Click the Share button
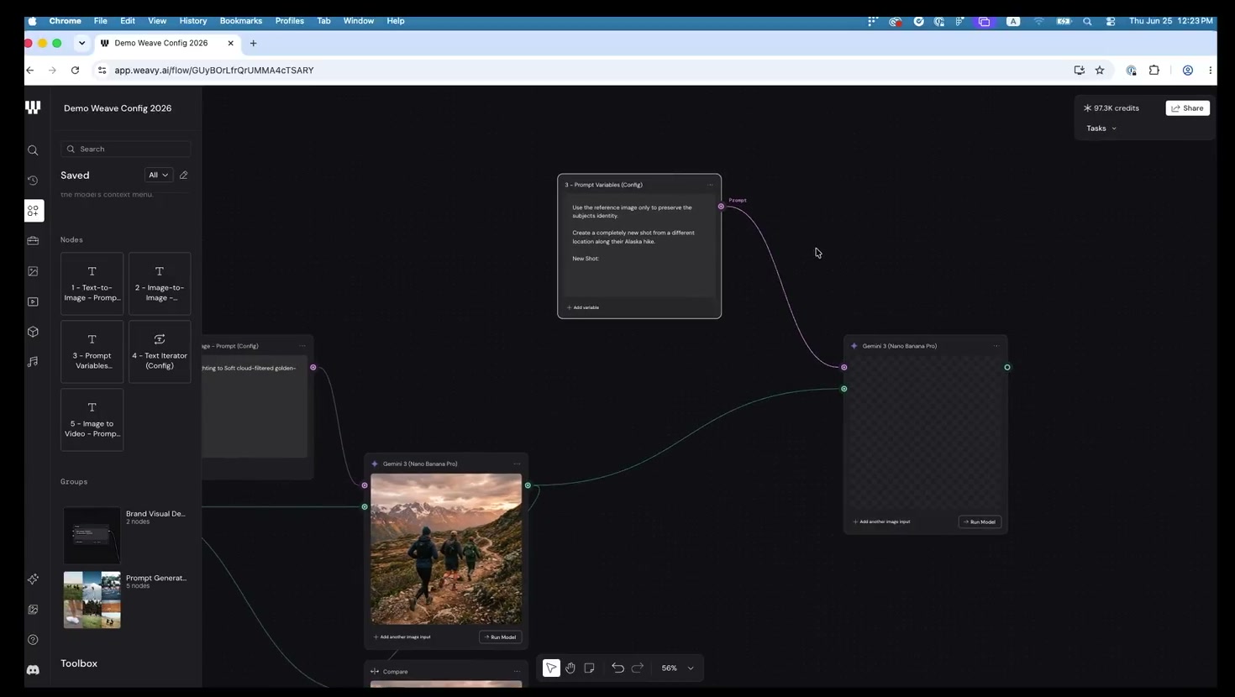Screen dimensions: 1235x697 coord(1187,108)
